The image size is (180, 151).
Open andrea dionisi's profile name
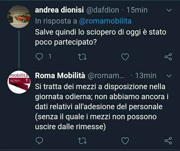[59, 10]
